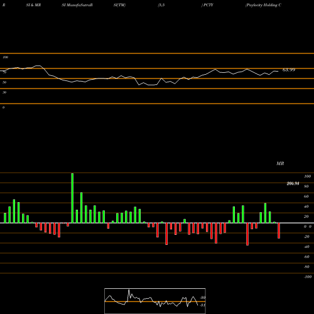Click the "30" level label on the RSI axis
Viewport: 314px width, 314px height.
click(4, 92)
